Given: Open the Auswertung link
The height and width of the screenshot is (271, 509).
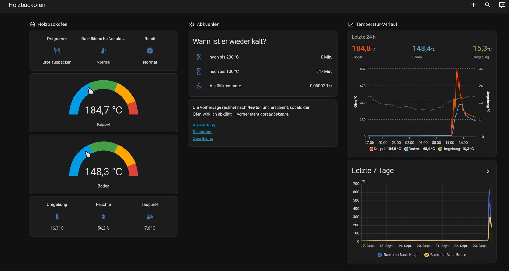Looking at the screenshot, I should (x=204, y=125).
